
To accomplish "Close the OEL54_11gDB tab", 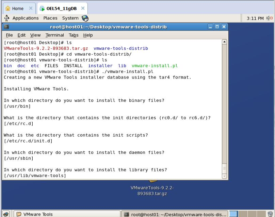I will pos(83,8).
